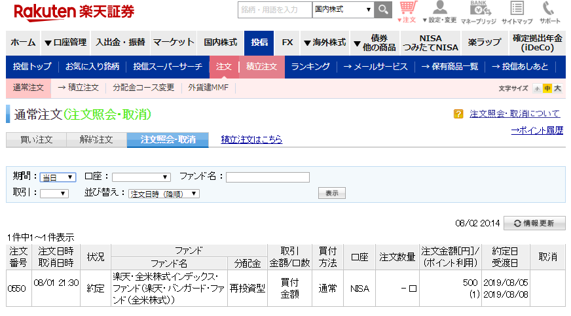Click fund name 楽天・全米株式インデックス・ファンド
Image resolution: width=571 pixels, height=316 pixels.
[168, 289]
